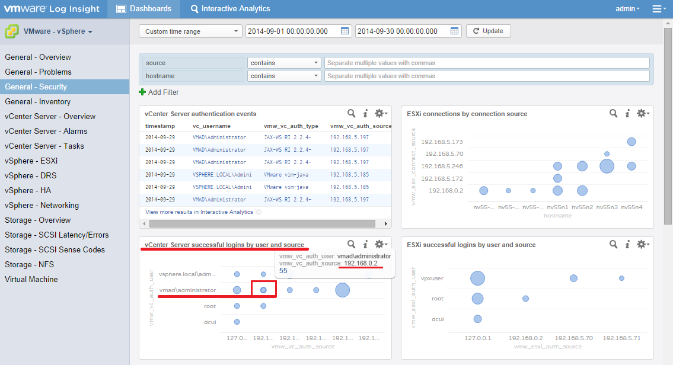Click the Update button
This screenshot has height=365, width=673.
(489, 31)
